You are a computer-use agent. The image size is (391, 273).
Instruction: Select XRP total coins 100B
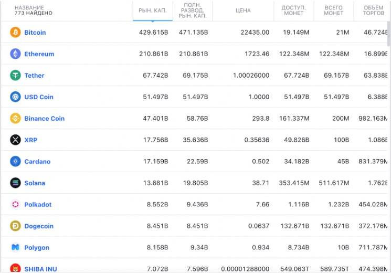coord(341,140)
